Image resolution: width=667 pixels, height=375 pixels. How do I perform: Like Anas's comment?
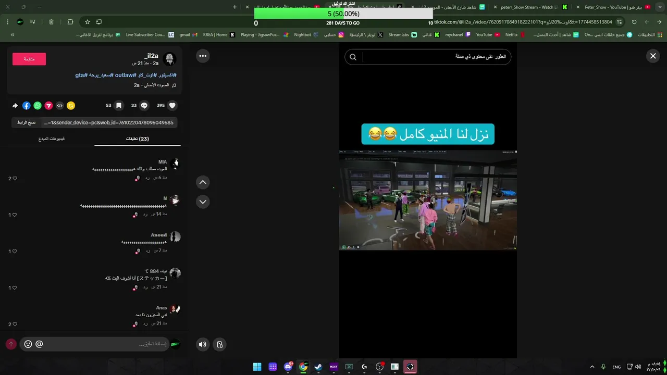(15, 324)
